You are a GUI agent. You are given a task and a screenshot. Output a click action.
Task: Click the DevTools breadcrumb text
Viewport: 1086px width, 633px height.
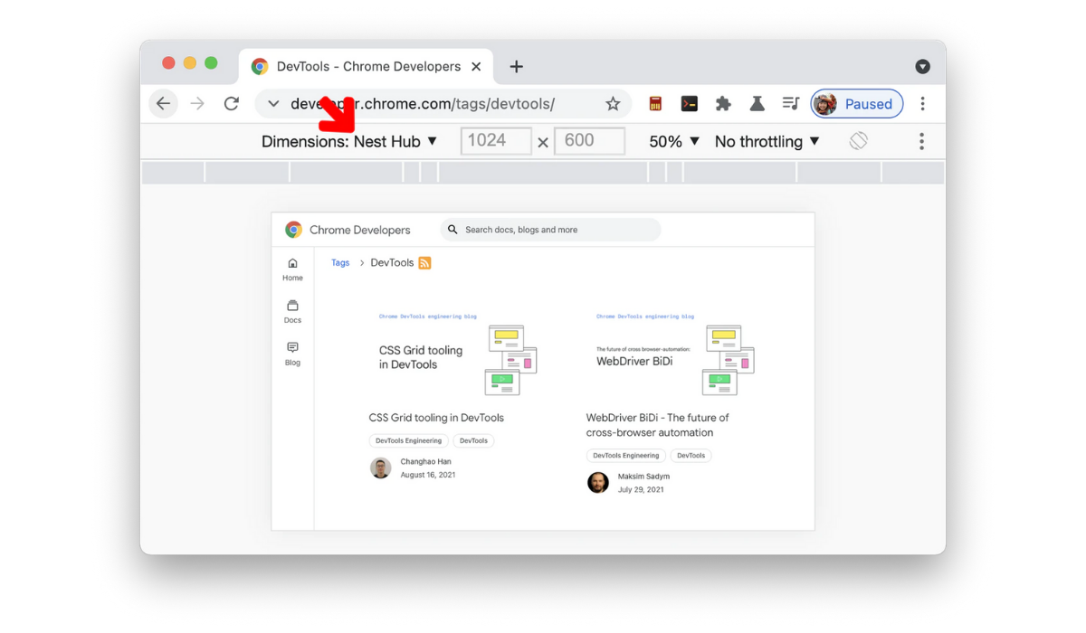(x=392, y=263)
